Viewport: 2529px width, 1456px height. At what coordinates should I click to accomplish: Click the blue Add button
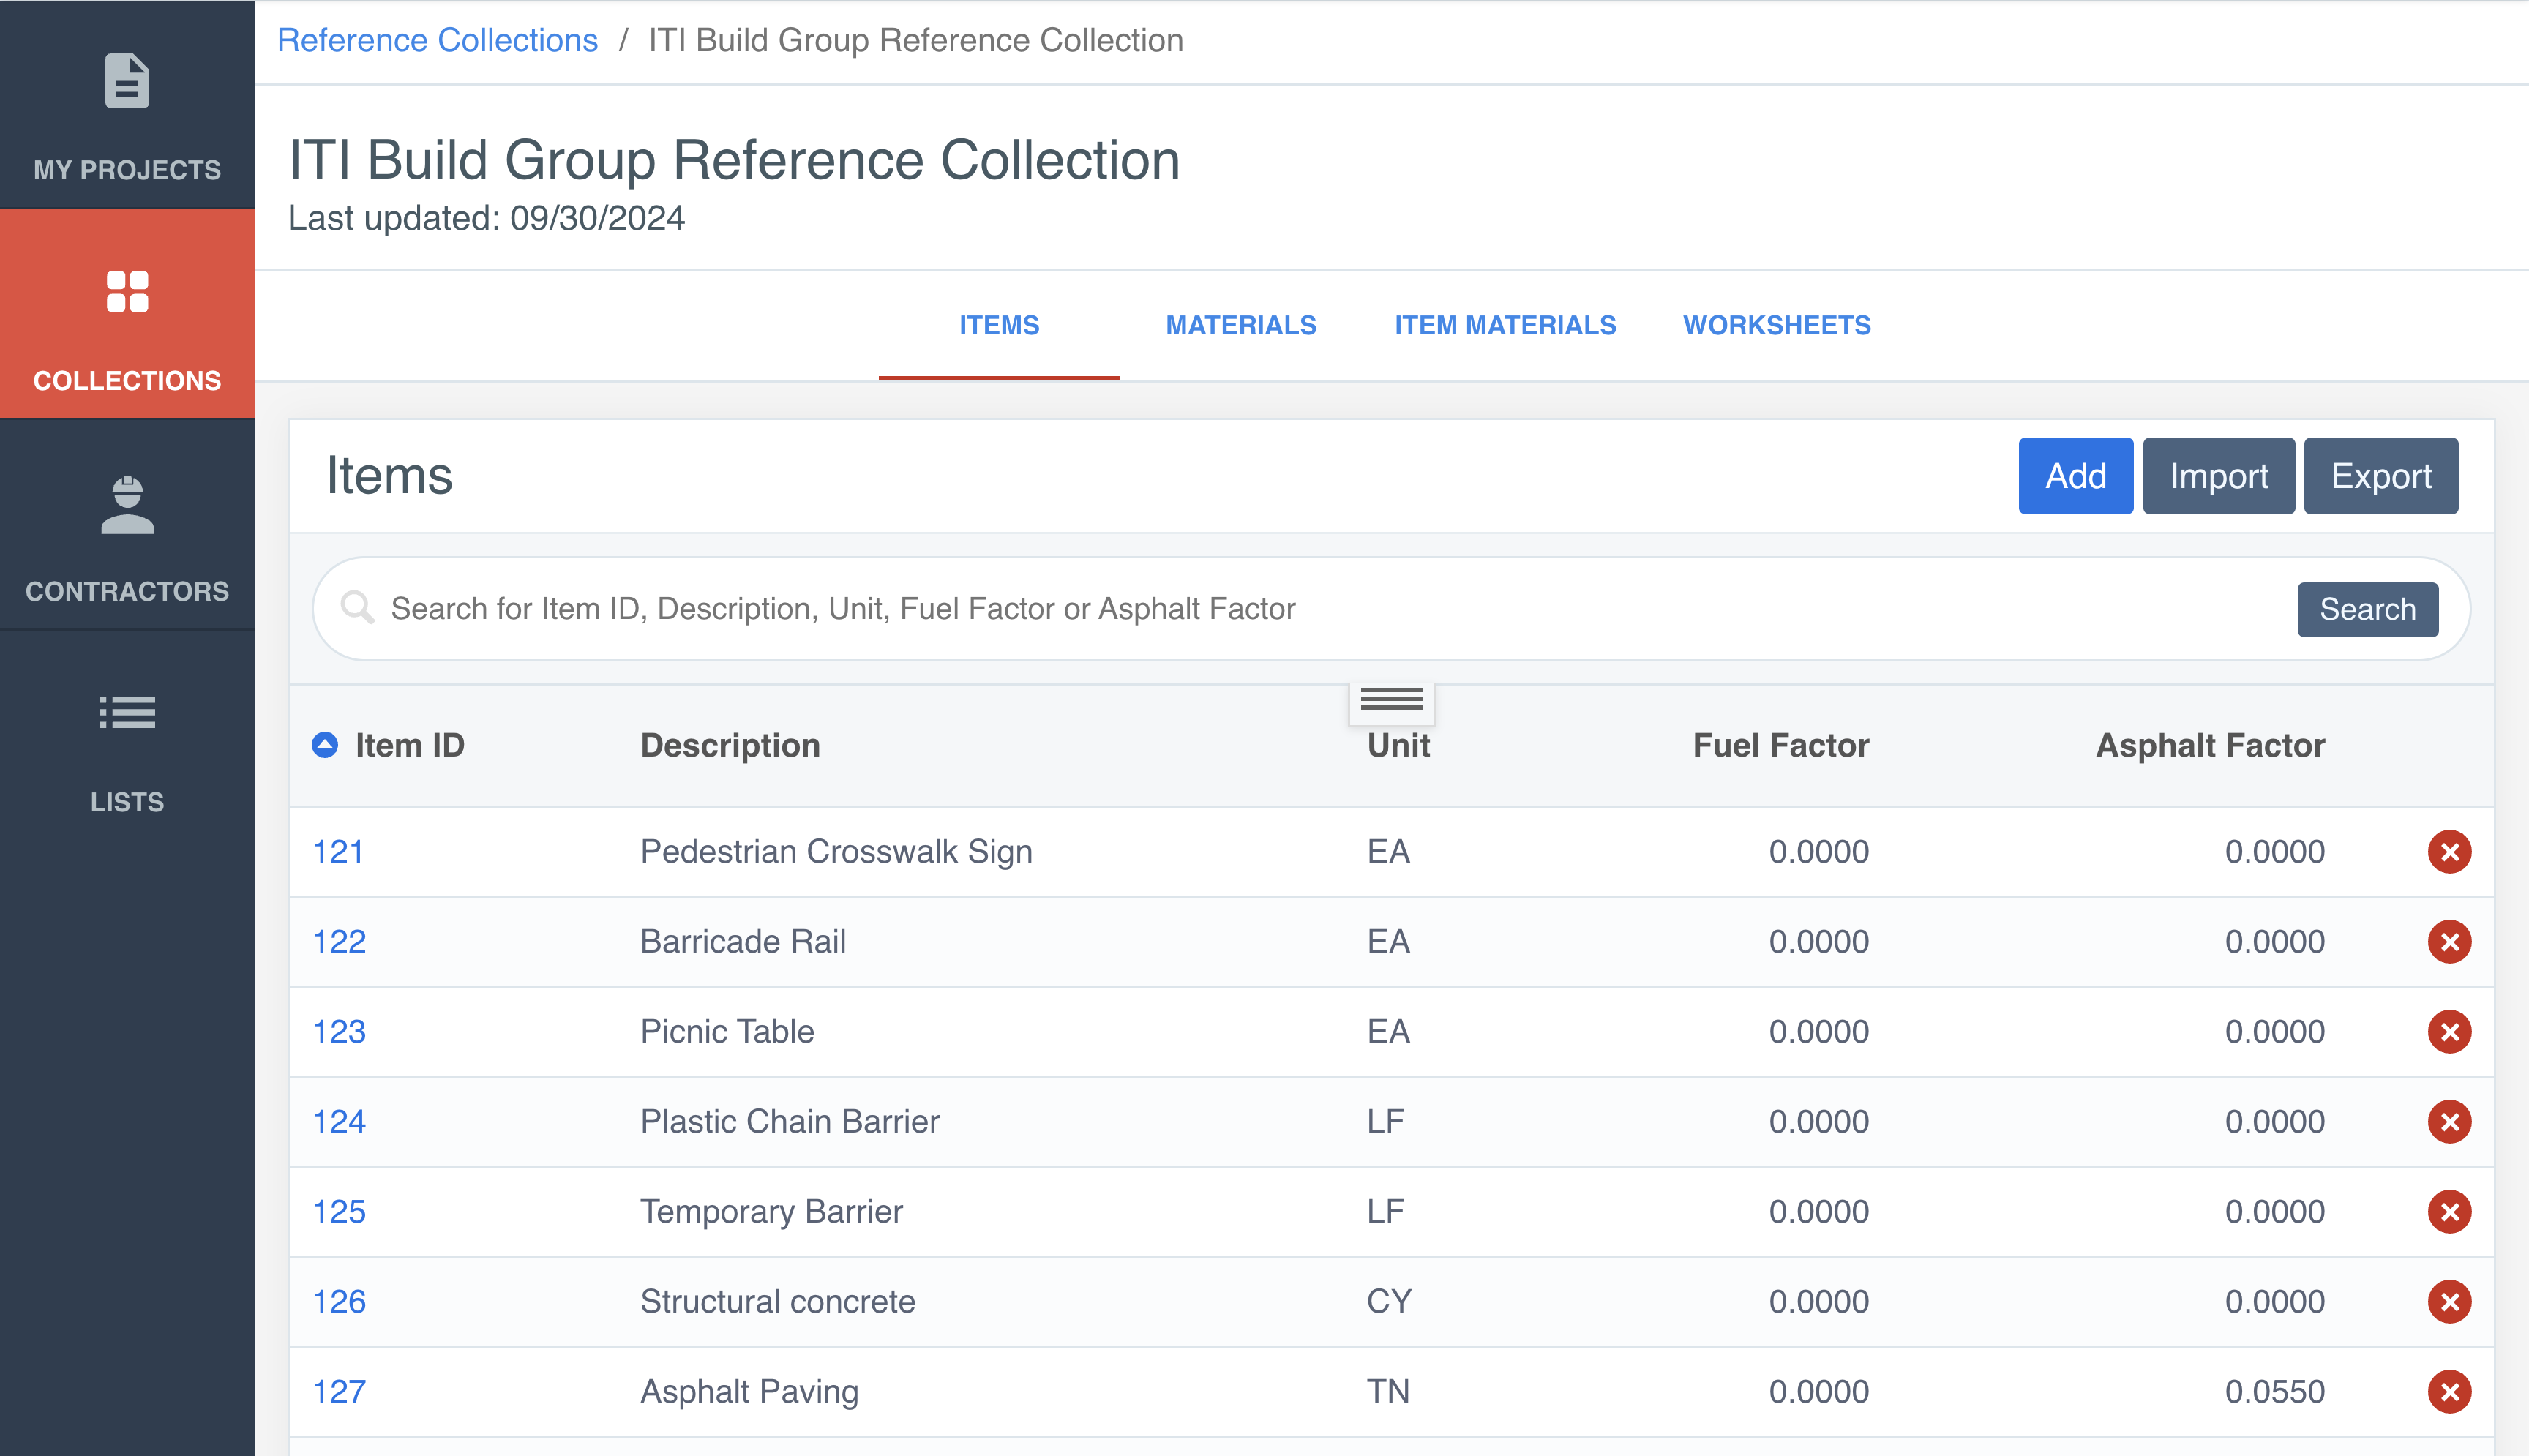[2075, 476]
